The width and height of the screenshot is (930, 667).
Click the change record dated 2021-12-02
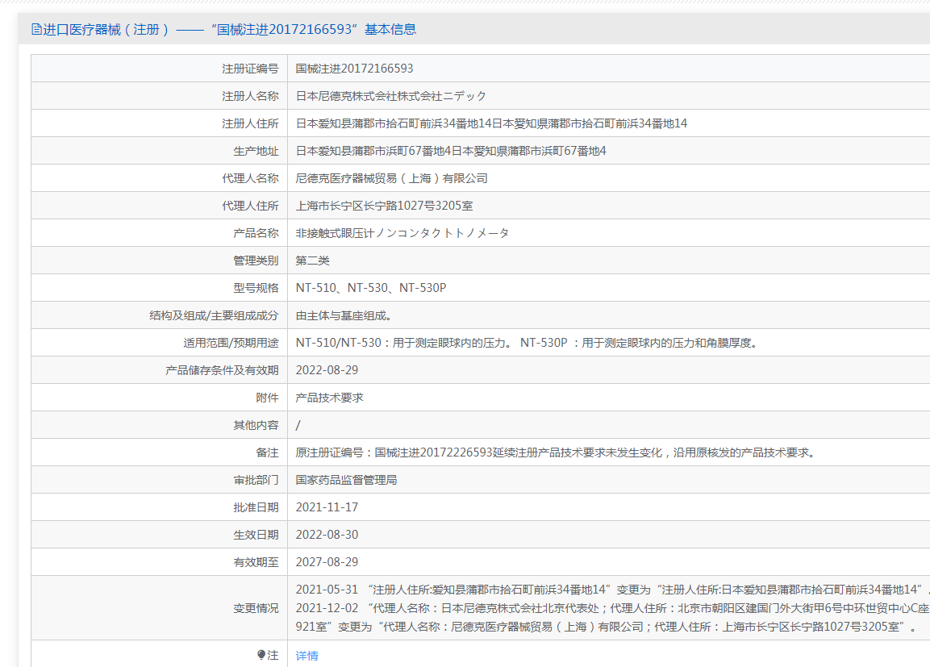tap(613, 608)
